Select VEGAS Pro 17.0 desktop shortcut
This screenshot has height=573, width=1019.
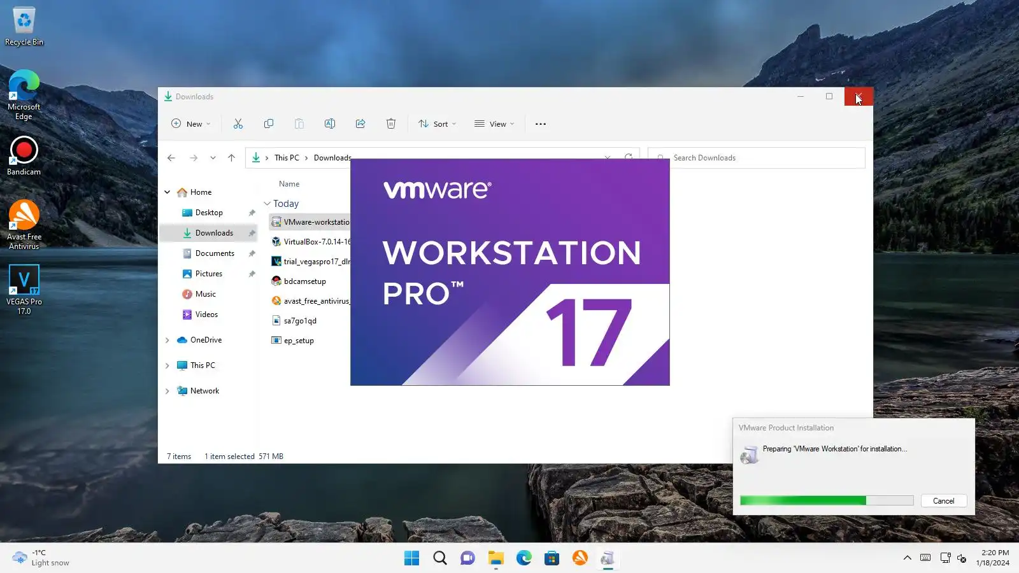tap(24, 290)
